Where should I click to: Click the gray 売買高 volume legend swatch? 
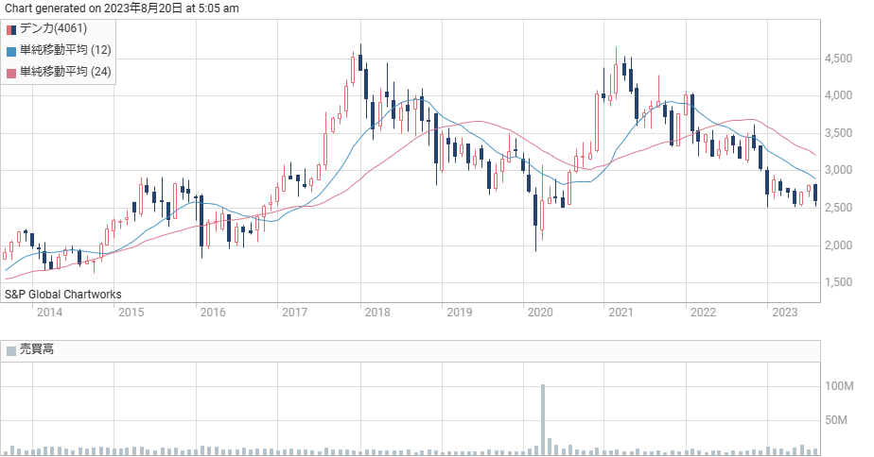(11, 350)
